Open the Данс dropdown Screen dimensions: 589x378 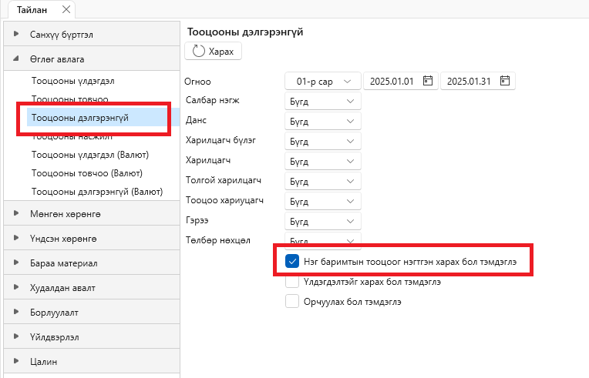pyautogui.click(x=323, y=121)
